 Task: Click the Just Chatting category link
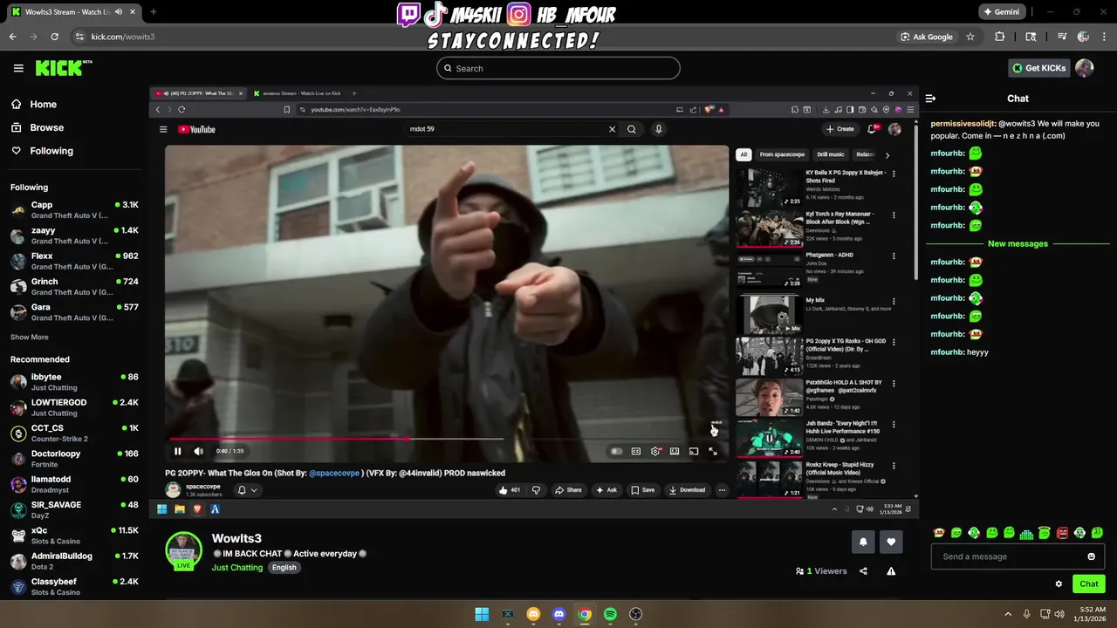click(237, 568)
